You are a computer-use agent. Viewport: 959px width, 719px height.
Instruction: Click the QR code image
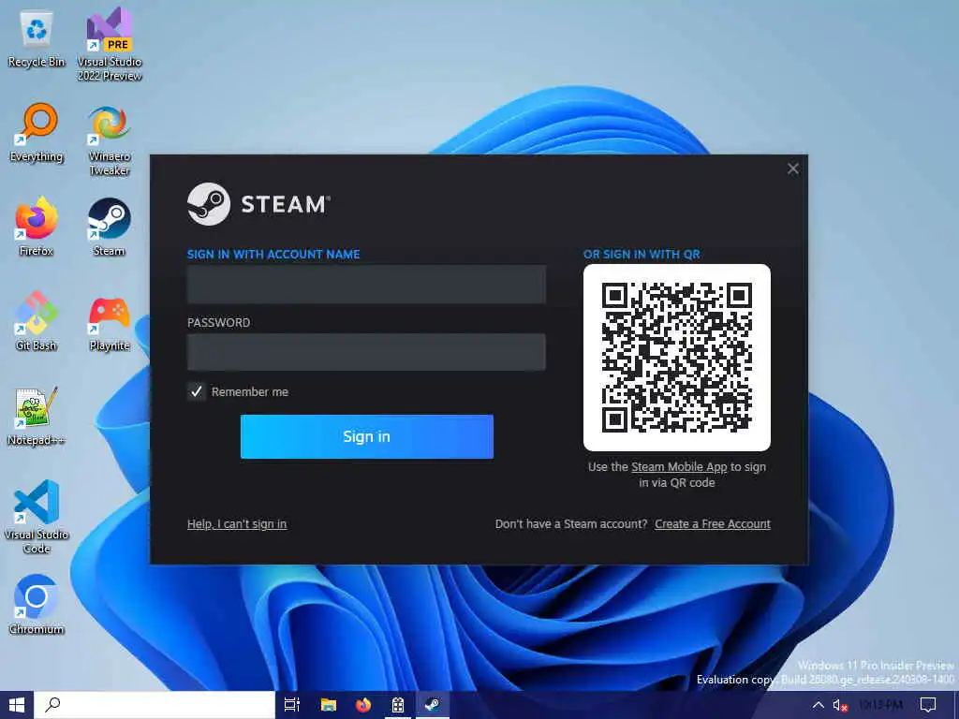pyautogui.click(x=677, y=358)
